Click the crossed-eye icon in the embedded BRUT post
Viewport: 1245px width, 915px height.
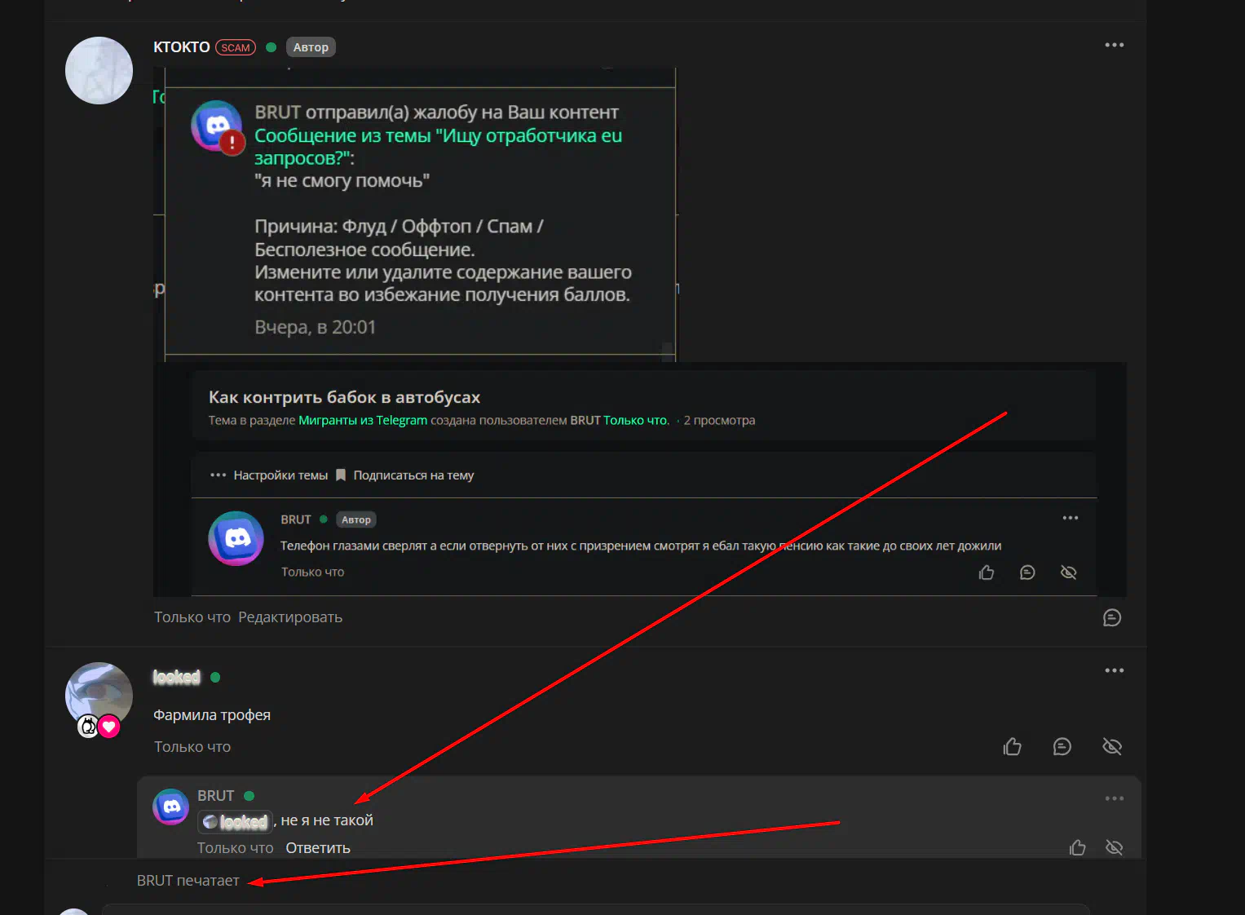[1068, 572]
